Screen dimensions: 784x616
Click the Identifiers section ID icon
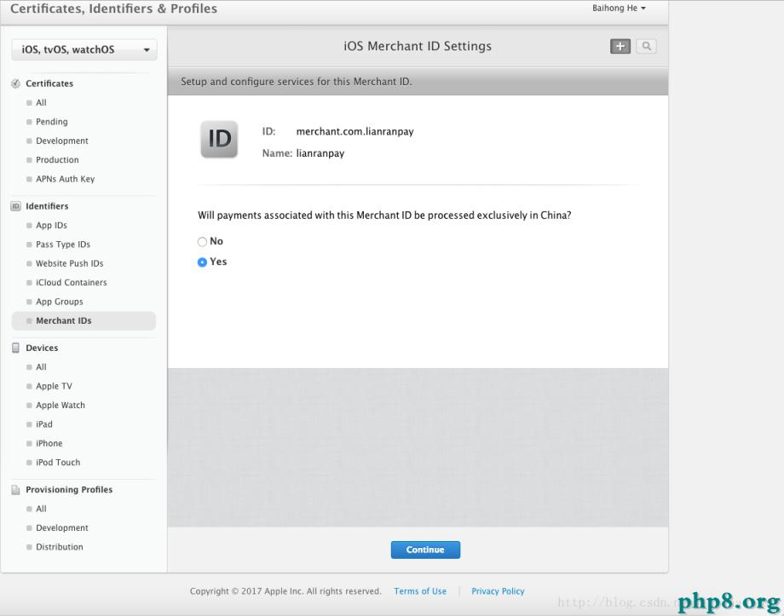pos(15,206)
